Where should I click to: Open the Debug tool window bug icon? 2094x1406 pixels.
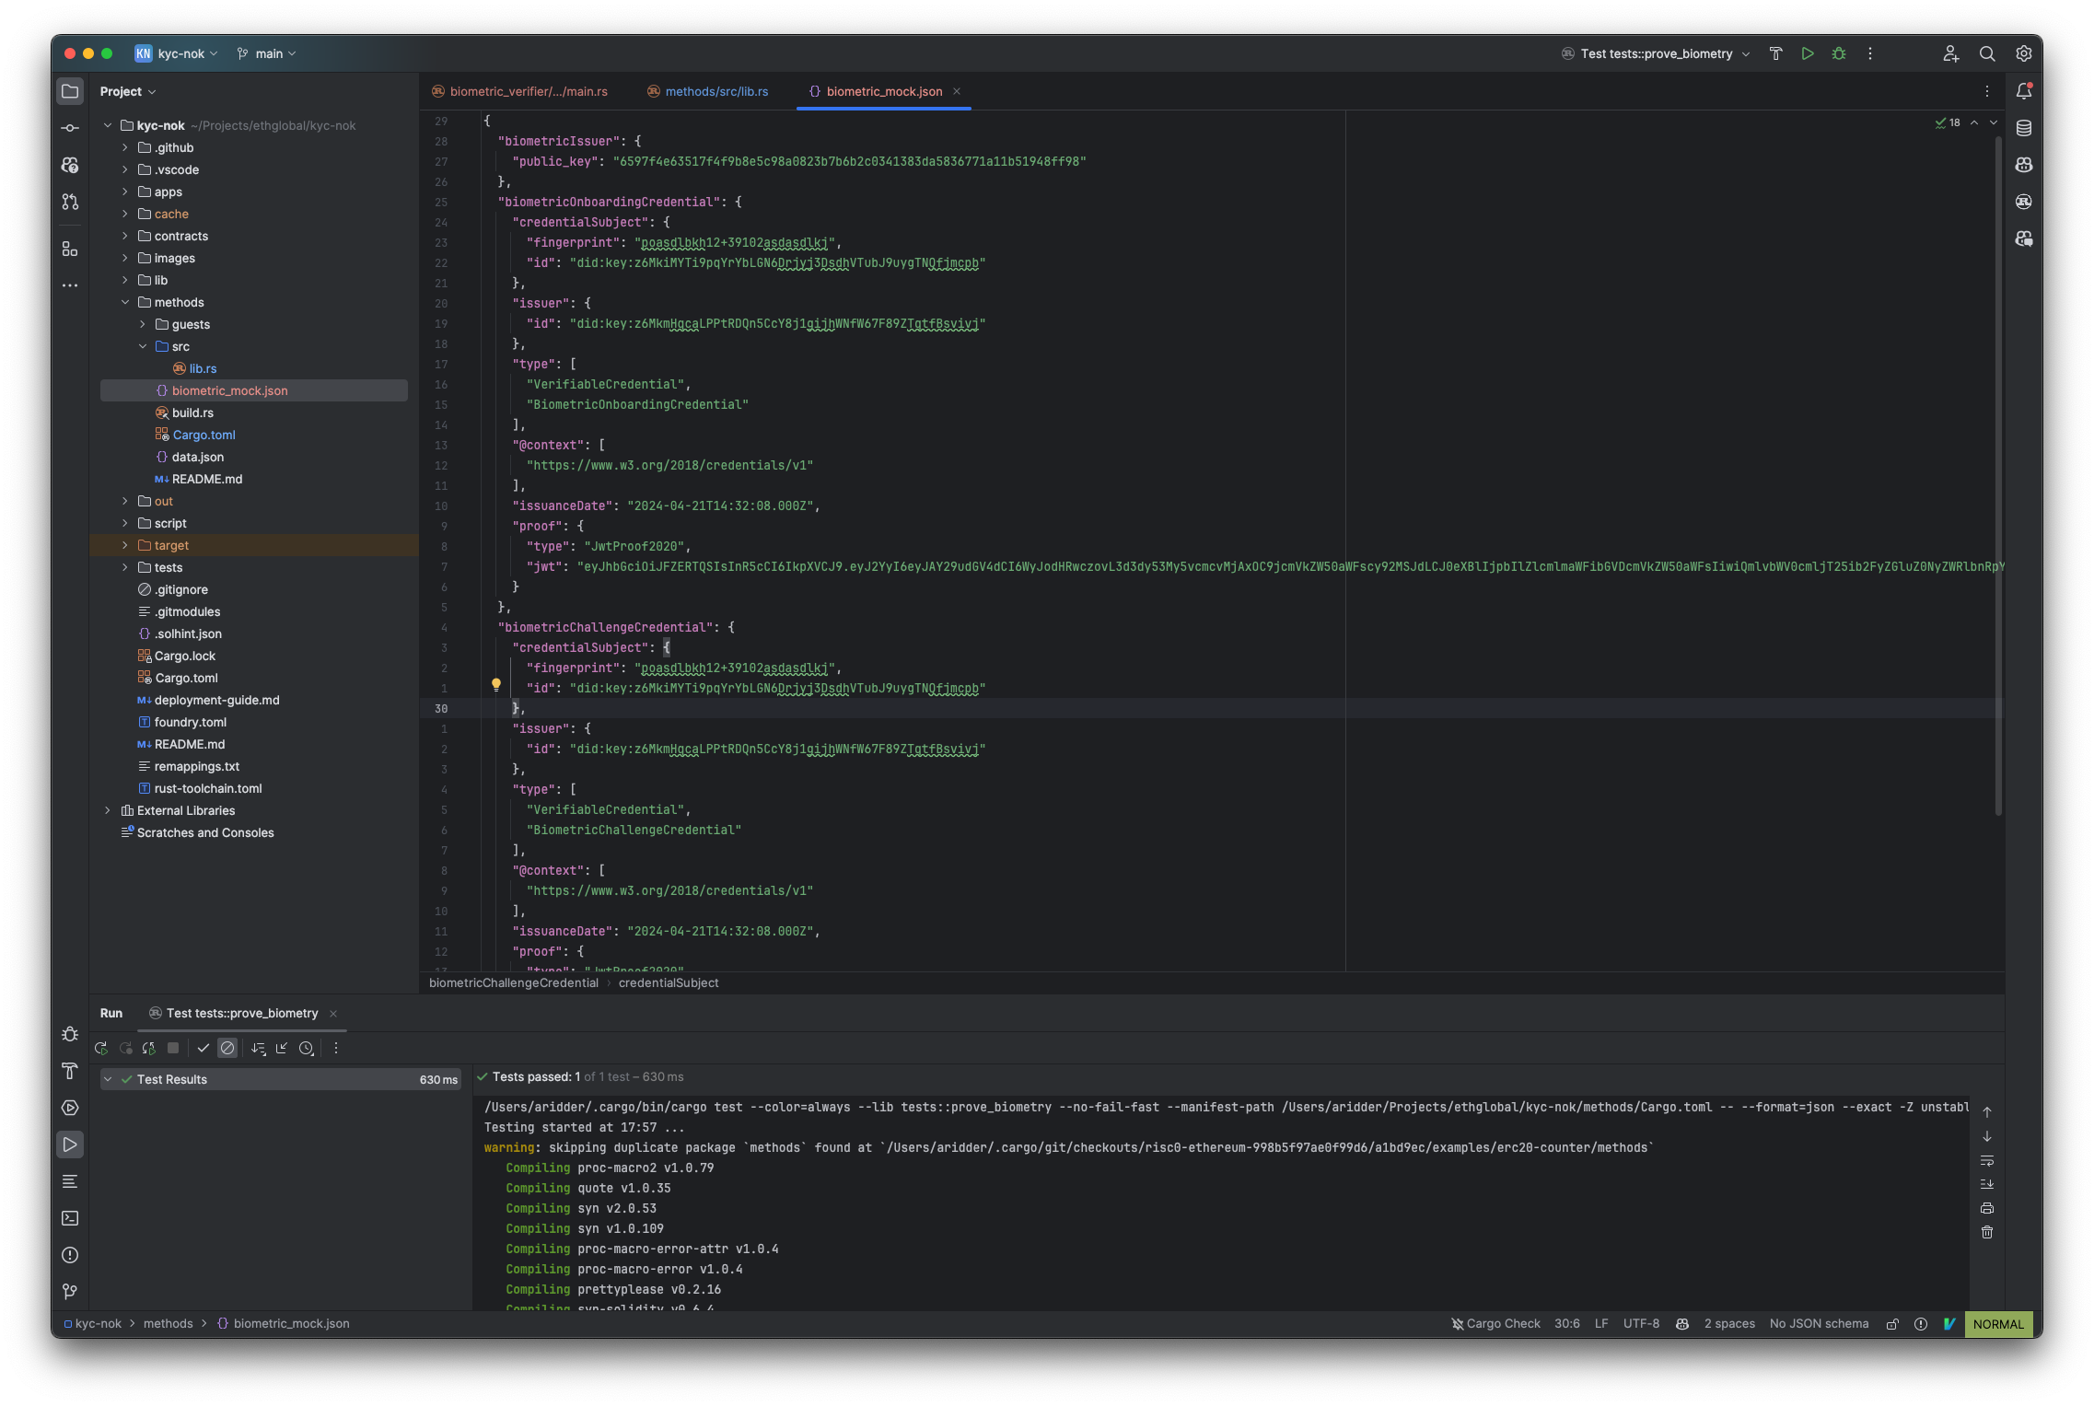pyautogui.click(x=70, y=1034)
